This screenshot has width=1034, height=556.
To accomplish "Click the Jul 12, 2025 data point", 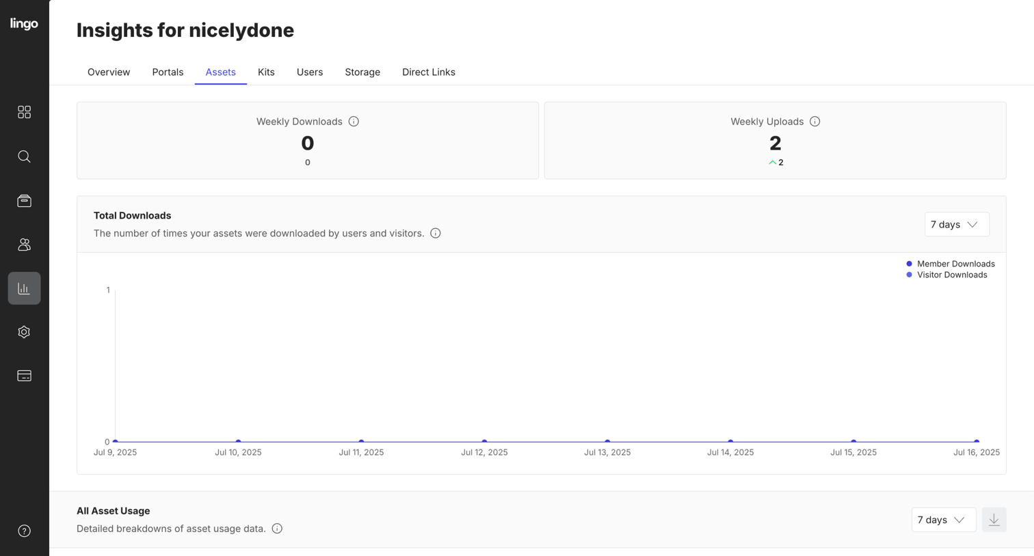I will 484,441.
